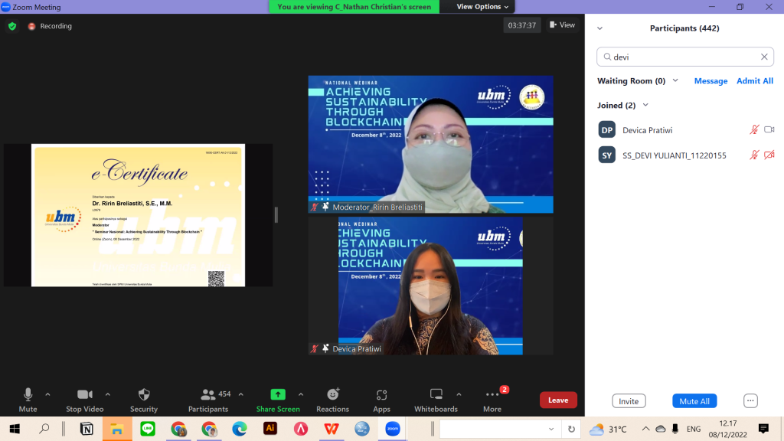Open Adobe Illustrator from taskbar

point(270,429)
